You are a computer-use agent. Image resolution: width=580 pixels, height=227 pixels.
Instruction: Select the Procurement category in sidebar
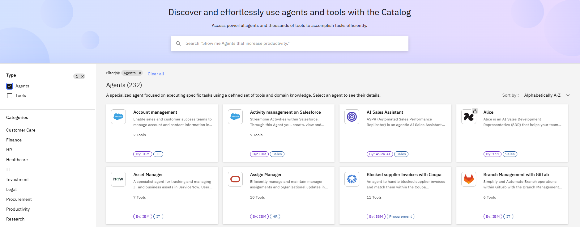[x=19, y=199]
